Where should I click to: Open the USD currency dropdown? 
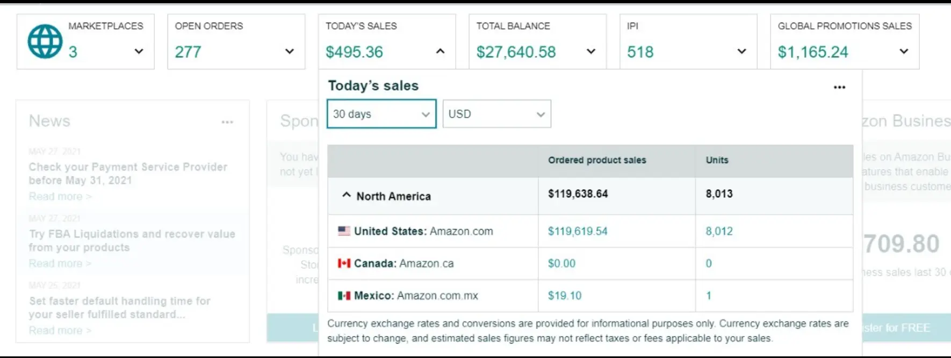pos(496,114)
